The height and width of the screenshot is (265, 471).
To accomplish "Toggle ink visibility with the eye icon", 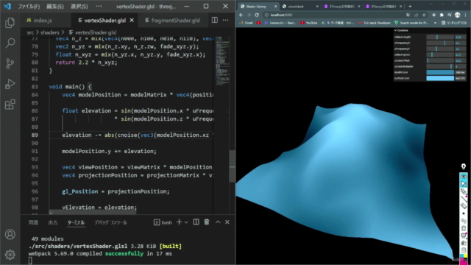I will pyautogui.click(x=464, y=177).
